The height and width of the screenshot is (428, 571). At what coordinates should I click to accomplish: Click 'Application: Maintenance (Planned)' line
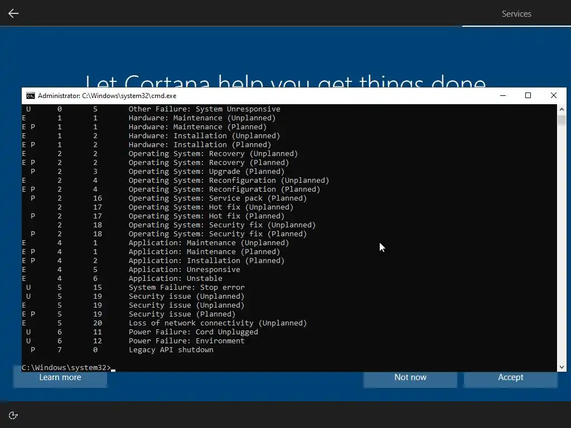pyautogui.click(x=204, y=251)
